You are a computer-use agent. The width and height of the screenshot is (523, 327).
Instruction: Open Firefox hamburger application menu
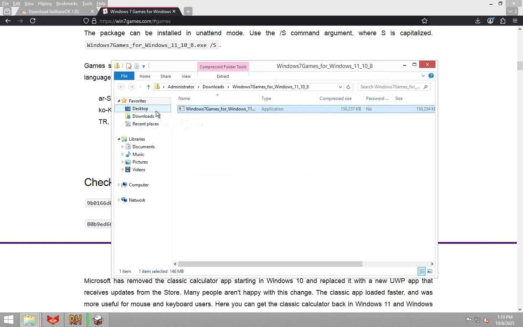(x=515, y=21)
